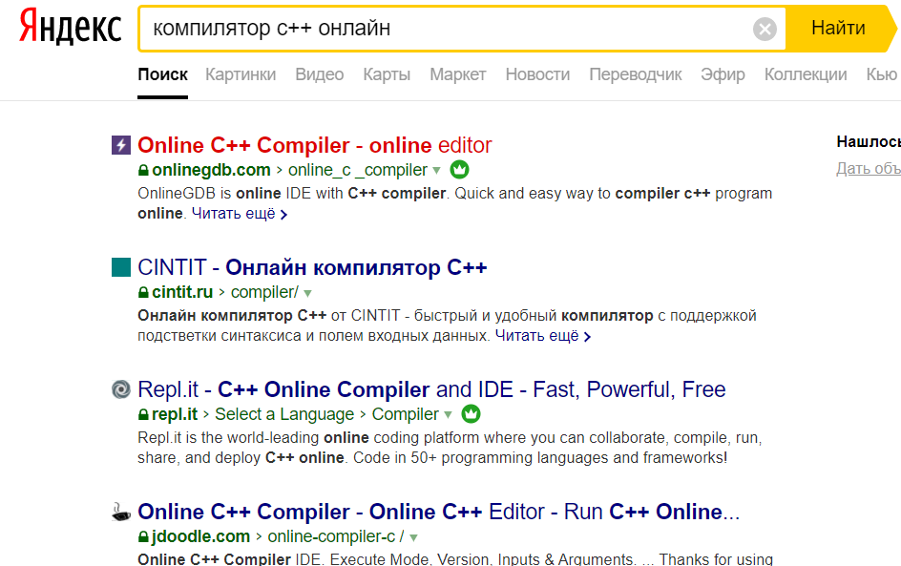
Task: Open the online_c_compiler breadcrumb path
Action: [357, 170]
